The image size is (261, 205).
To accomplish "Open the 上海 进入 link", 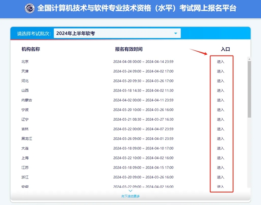I will [x=221, y=158].
